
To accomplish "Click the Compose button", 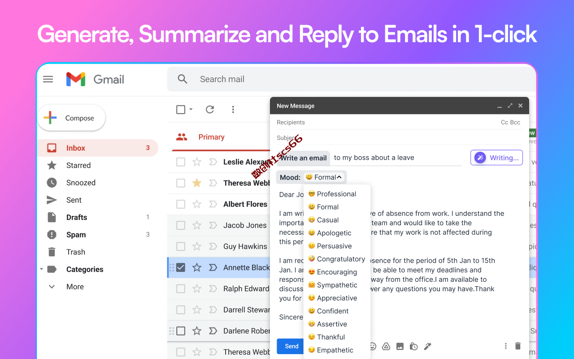I will tap(71, 118).
